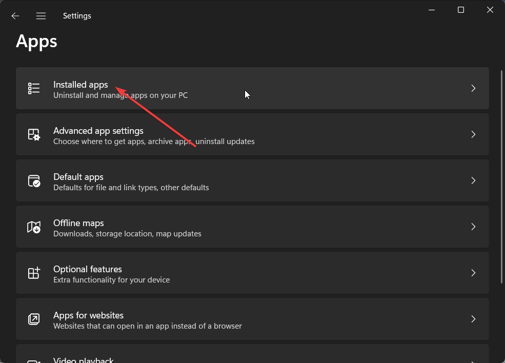
Task: Click the Offline maps download icon
Action: click(x=34, y=227)
